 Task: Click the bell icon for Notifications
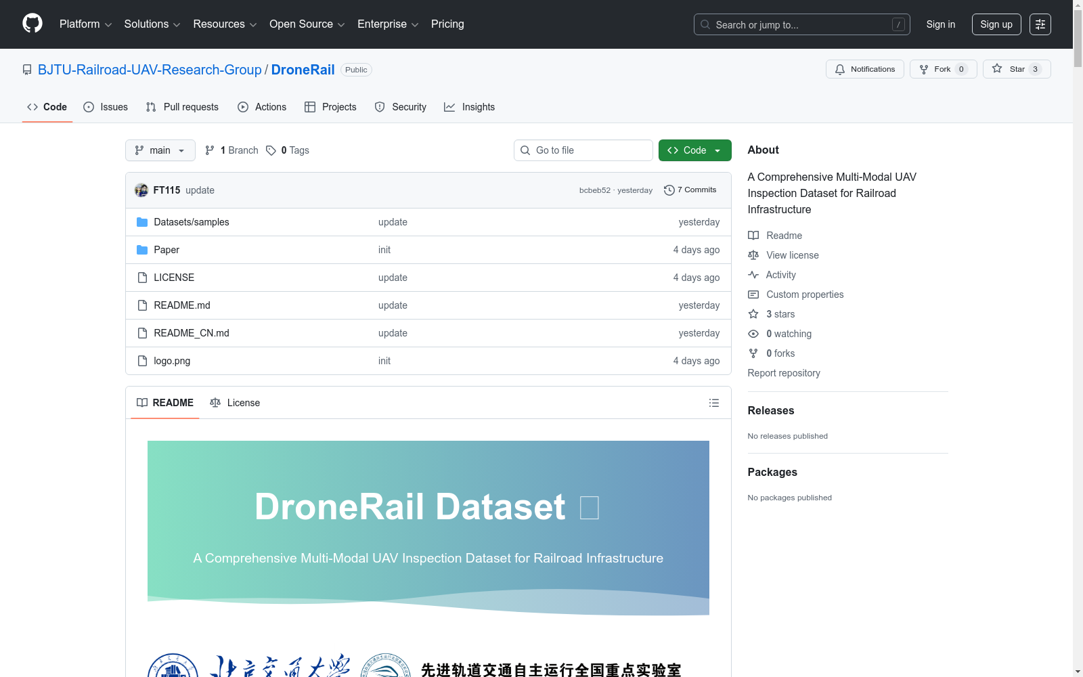pos(840,69)
